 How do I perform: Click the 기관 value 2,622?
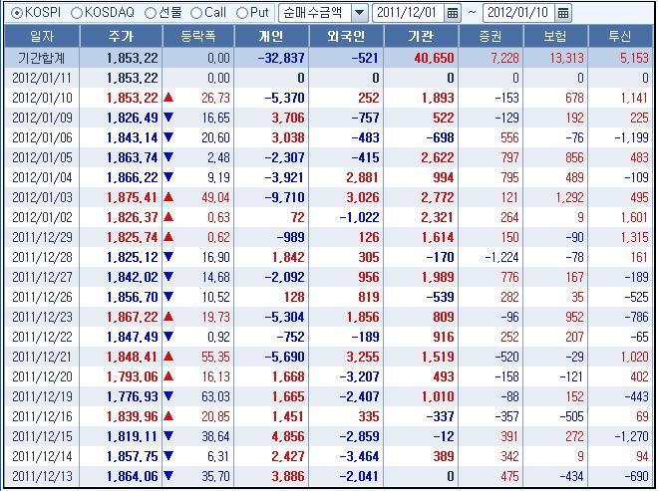438,157
